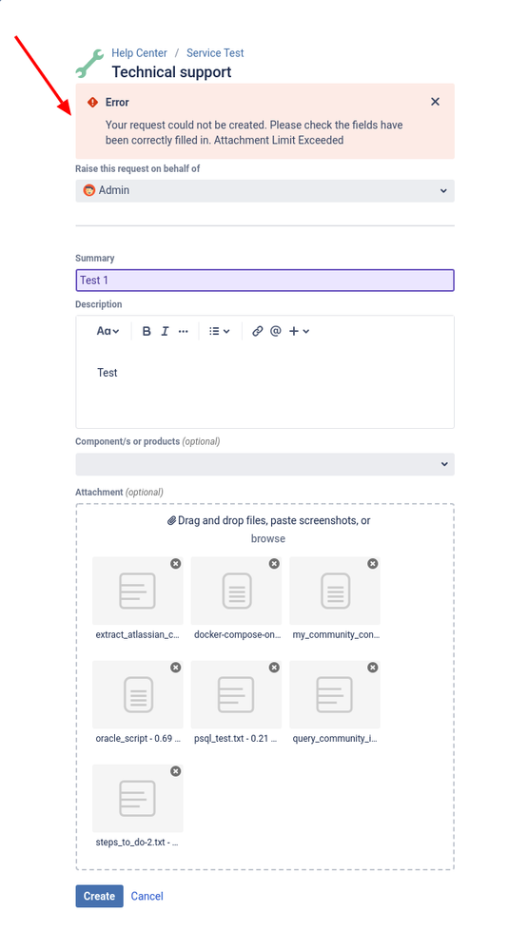Click the 'Attachment Limit Exceeded' error text
The width and height of the screenshot is (528, 950).
click(279, 140)
